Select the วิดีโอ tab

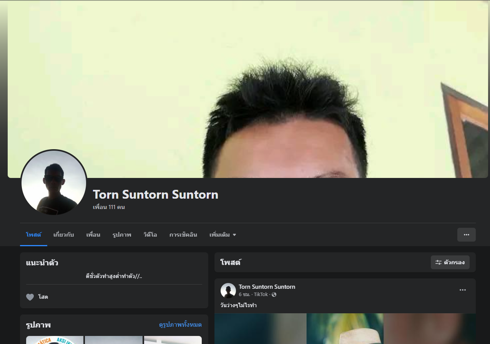150,235
